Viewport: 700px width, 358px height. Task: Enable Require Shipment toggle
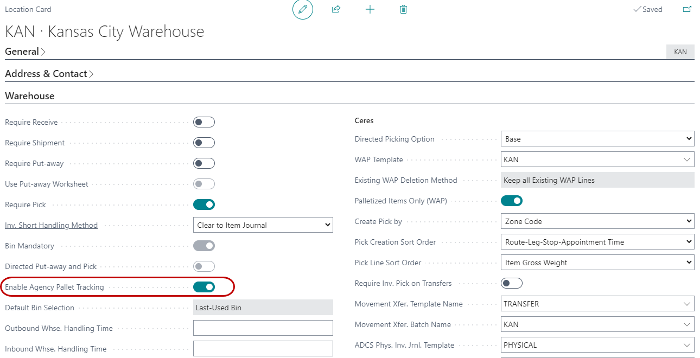click(204, 143)
